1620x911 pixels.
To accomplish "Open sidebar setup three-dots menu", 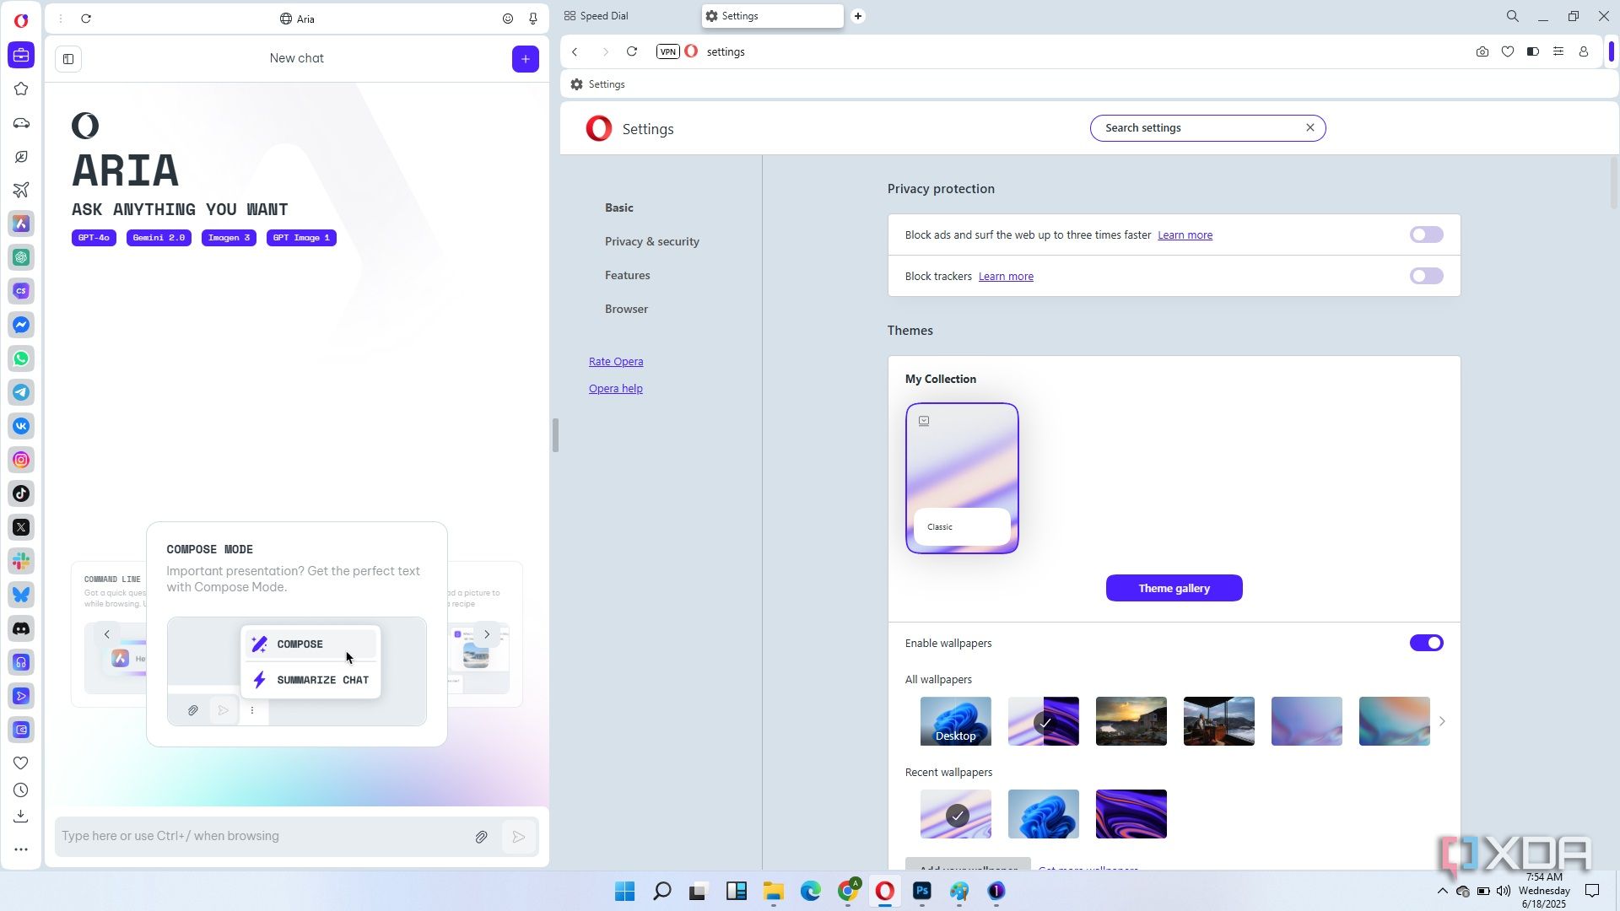I will (x=21, y=849).
